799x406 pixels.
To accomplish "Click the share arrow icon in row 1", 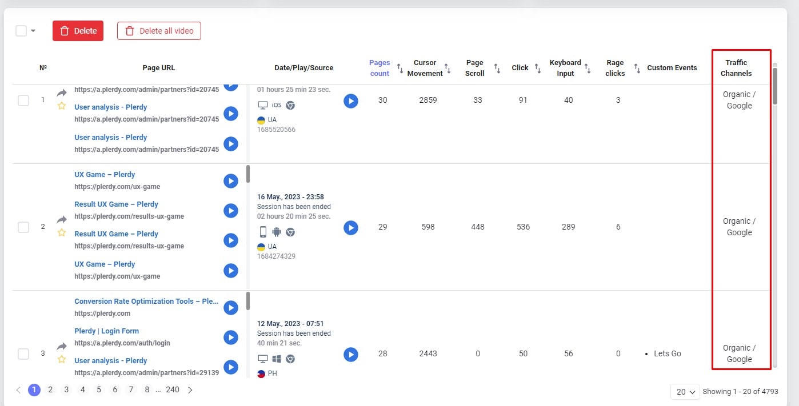I will click(x=62, y=93).
